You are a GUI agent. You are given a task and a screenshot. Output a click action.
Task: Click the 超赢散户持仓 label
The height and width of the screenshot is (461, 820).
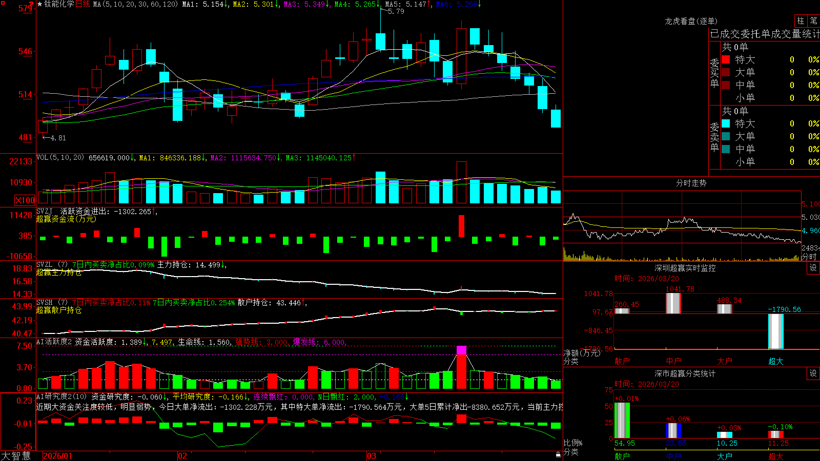click(59, 310)
